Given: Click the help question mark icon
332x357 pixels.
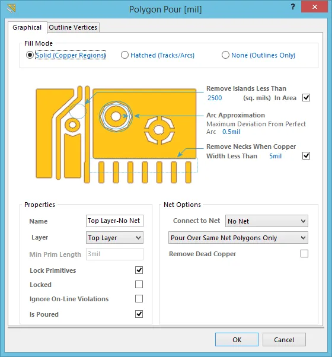Looking at the screenshot, I should (293, 7).
